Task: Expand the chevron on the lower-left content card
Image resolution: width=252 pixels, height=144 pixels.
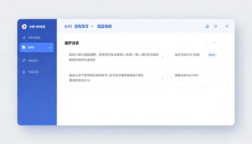Action: pyautogui.click(x=163, y=78)
